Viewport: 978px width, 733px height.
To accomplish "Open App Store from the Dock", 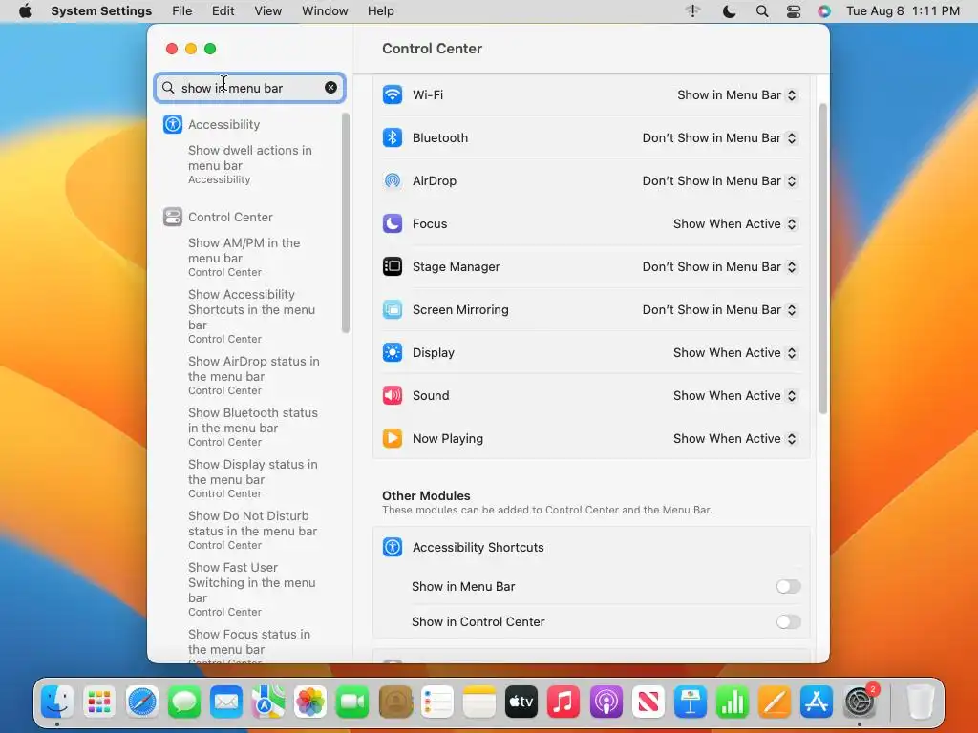I will (x=817, y=702).
